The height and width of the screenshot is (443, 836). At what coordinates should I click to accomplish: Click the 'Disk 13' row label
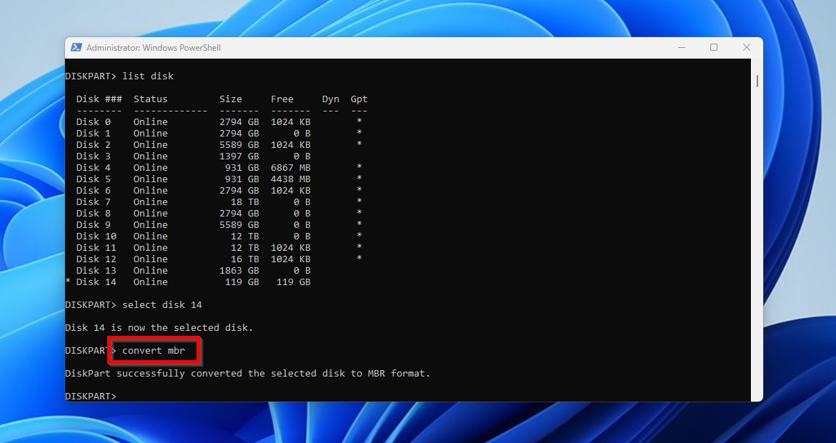[x=96, y=271]
